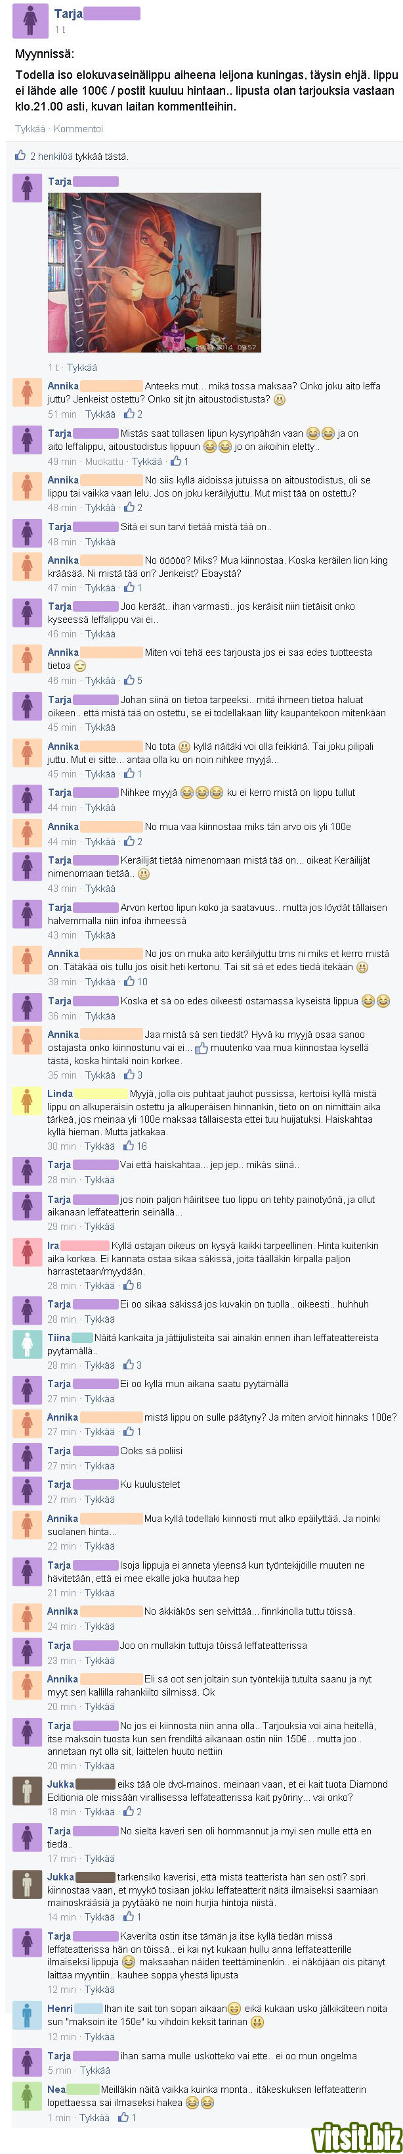Image resolution: width=403 pixels, height=2154 pixels.
Task: Click 'Kommentoi' under the main post
Action: pos(78,129)
